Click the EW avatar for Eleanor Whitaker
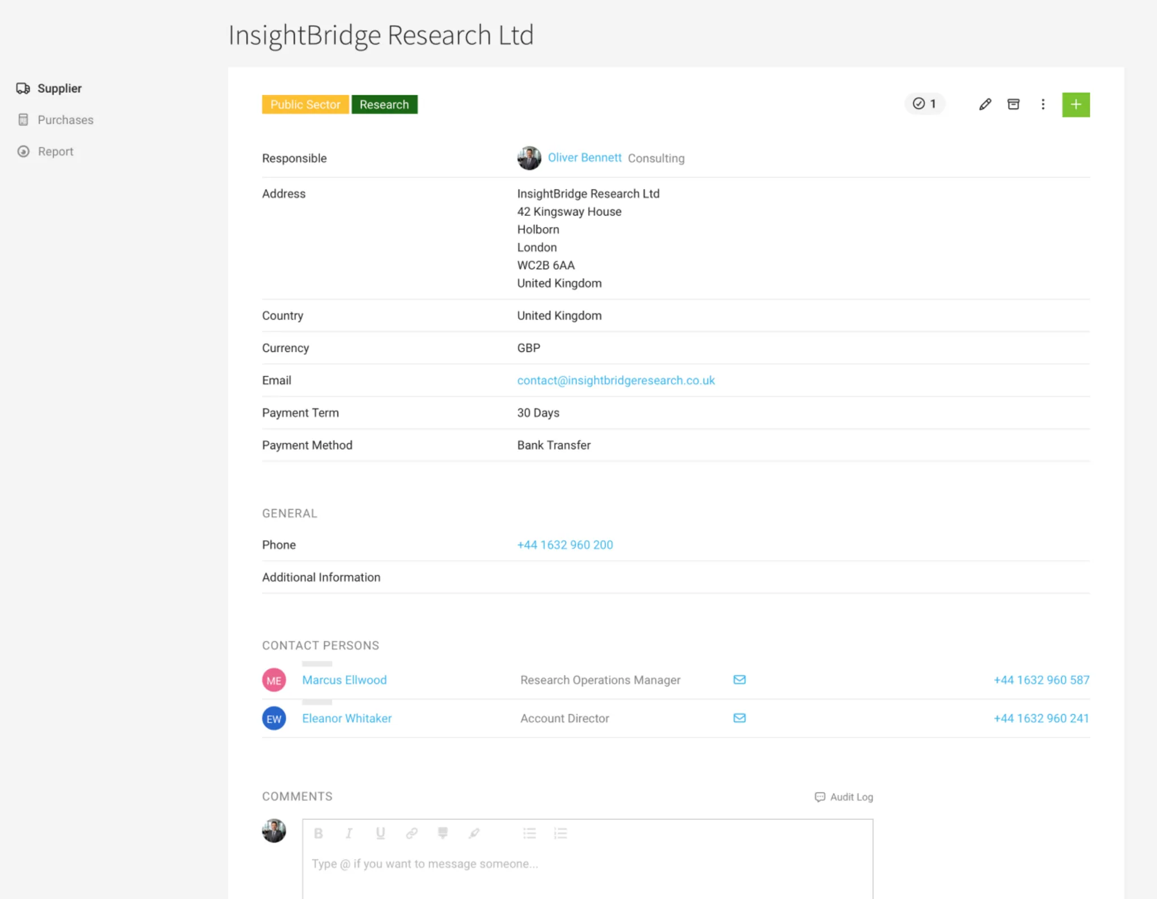 [x=274, y=718]
